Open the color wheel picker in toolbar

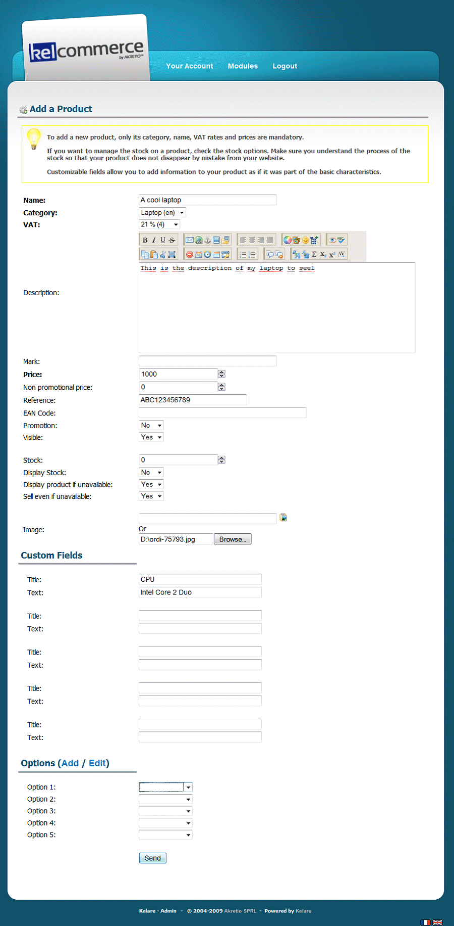[287, 240]
